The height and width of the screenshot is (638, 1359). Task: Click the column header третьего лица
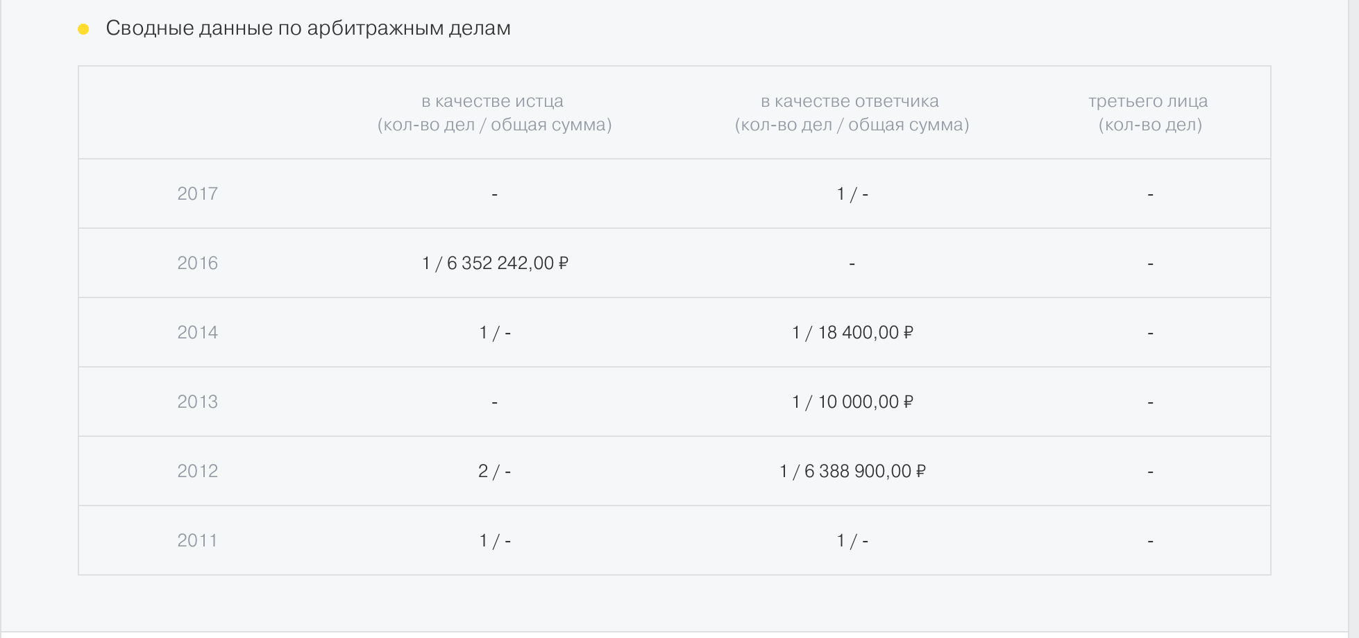(x=1149, y=112)
